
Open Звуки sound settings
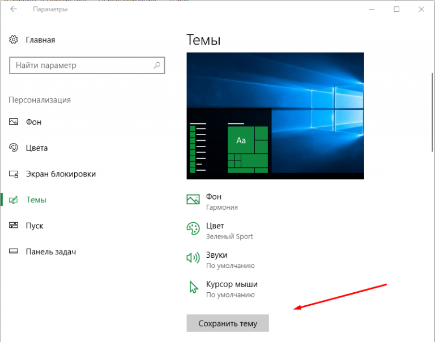[221, 260]
